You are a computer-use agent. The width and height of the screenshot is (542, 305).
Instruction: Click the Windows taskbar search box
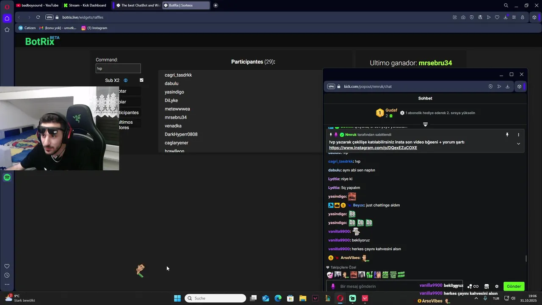tap(216, 298)
